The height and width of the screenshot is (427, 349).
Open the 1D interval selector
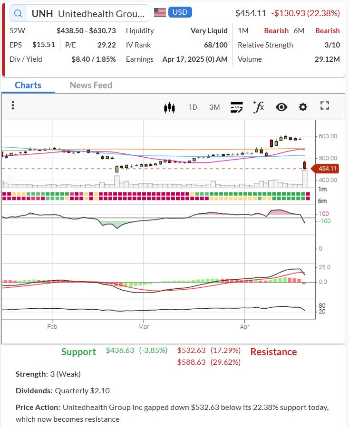tap(193, 107)
